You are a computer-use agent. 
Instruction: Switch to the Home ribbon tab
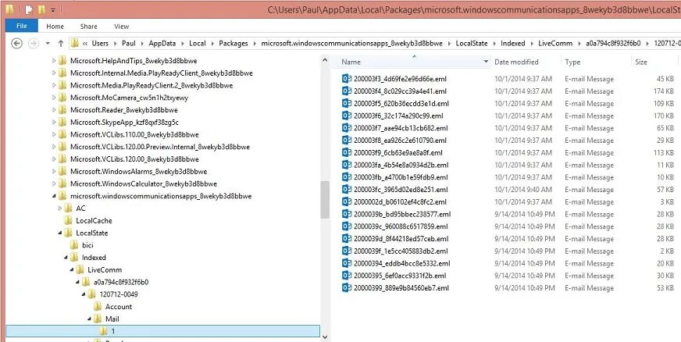pos(55,27)
